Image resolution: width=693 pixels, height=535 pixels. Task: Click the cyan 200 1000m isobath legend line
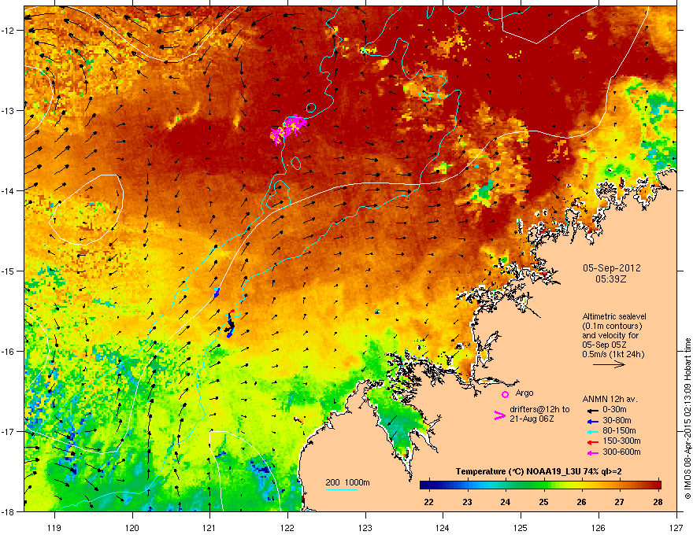(342, 489)
